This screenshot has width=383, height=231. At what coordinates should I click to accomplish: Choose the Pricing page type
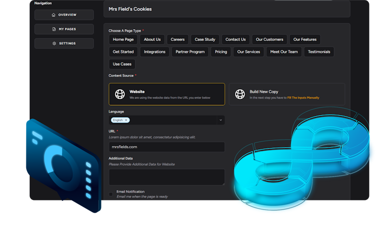(x=220, y=52)
